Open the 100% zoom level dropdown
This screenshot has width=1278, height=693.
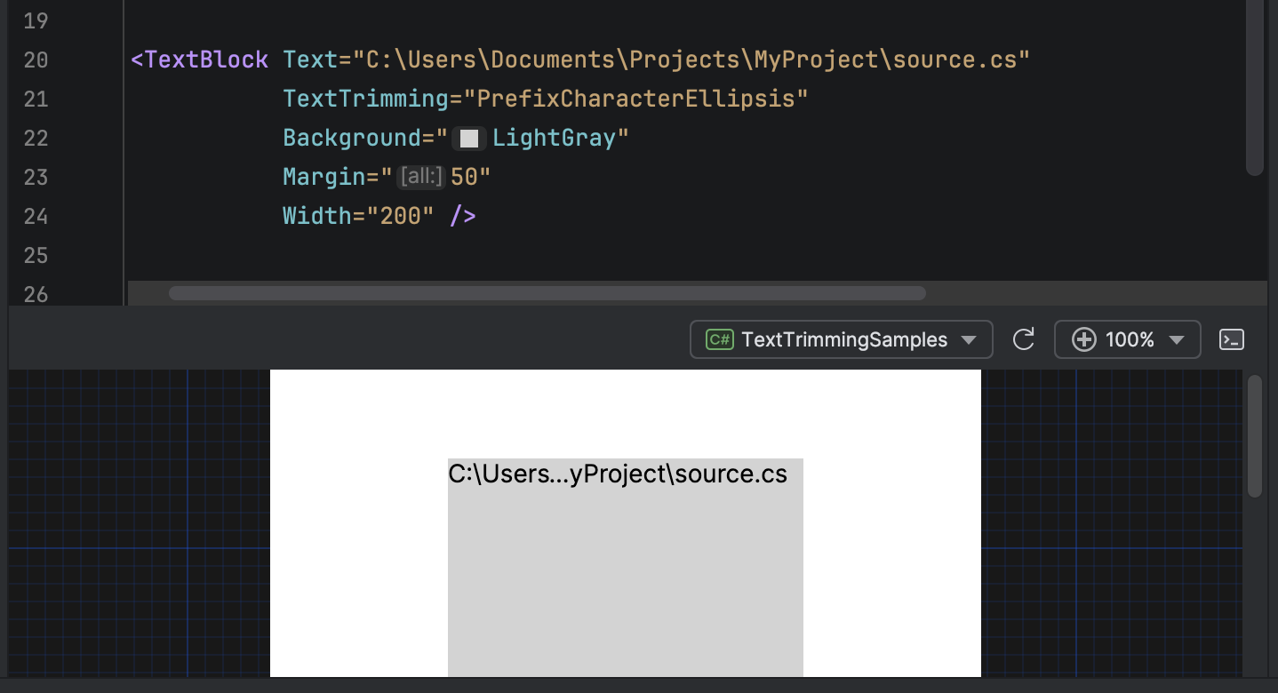1178,339
